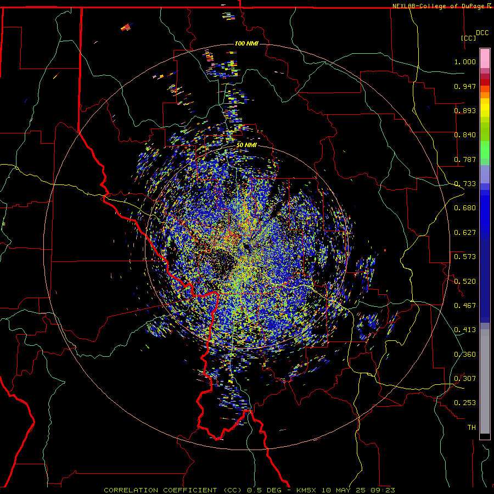Click the 0.360 scale value
This screenshot has width=494, height=494.
pos(465,355)
